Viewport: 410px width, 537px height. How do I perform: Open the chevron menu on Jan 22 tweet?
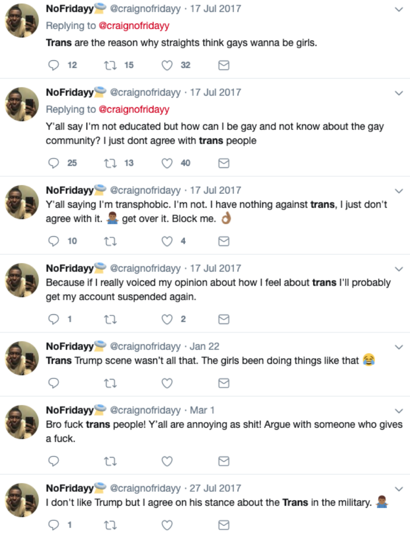[x=399, y=347]
